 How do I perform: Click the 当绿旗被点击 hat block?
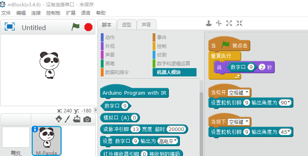click(x=229, y=44)
